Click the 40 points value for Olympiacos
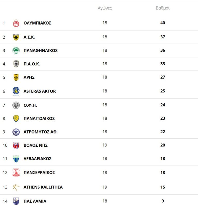Viewport: 198px width, 208px height. pos(162,23)
